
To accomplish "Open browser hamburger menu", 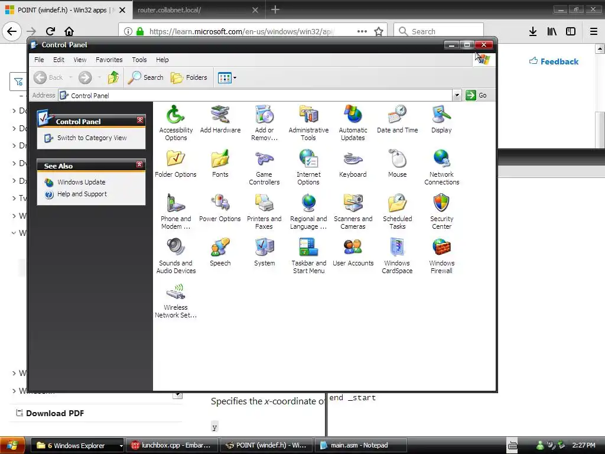I will coord(594,31).
